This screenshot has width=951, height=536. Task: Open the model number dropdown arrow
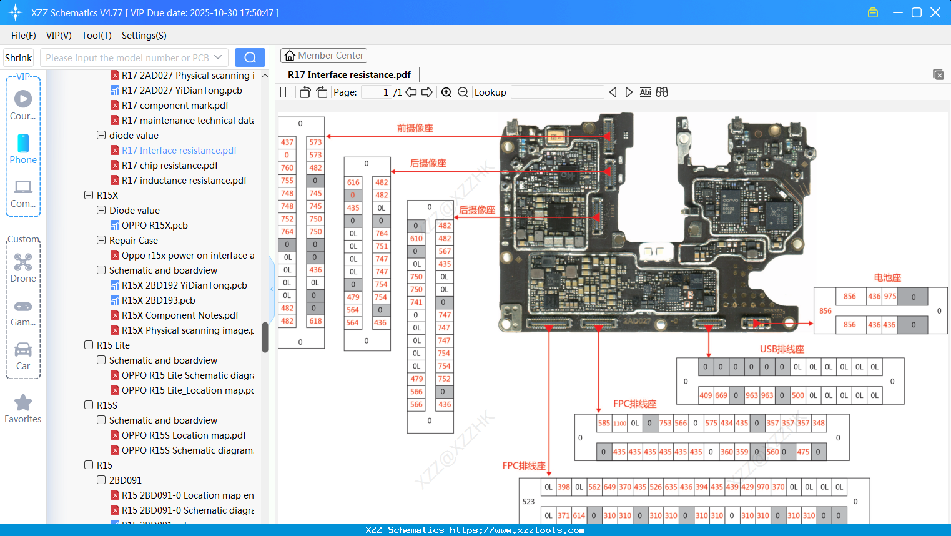point(218,57)
